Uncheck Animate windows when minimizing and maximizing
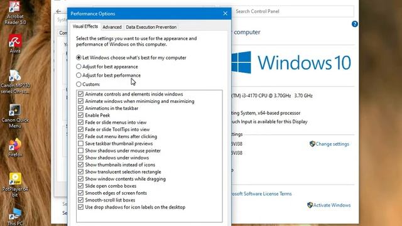Screen dimensions: 402x226 tap(81, 101)
